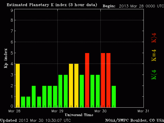Click the NOAA/SWPC Boulder credit text
The image size is (164, 123).
click(134, 120)
